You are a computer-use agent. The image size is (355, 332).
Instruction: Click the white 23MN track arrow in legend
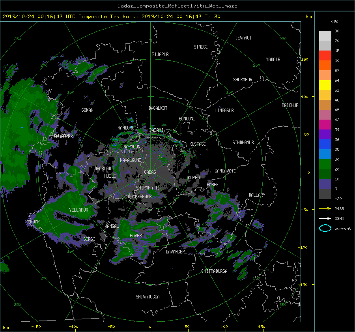[325, 218]
